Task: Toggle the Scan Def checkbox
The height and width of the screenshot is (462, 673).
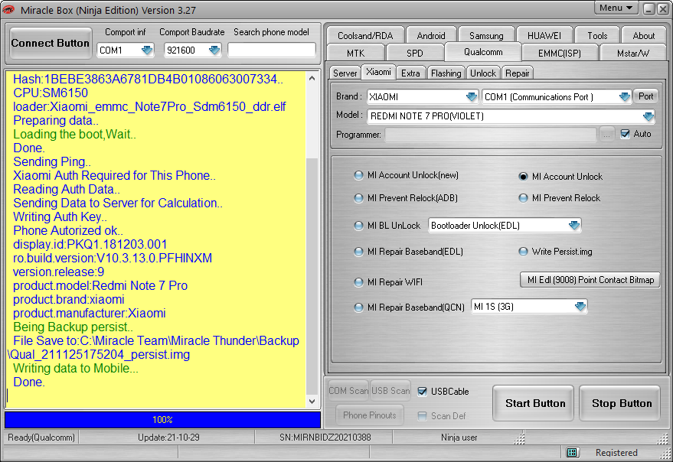Action: (423, 415)
